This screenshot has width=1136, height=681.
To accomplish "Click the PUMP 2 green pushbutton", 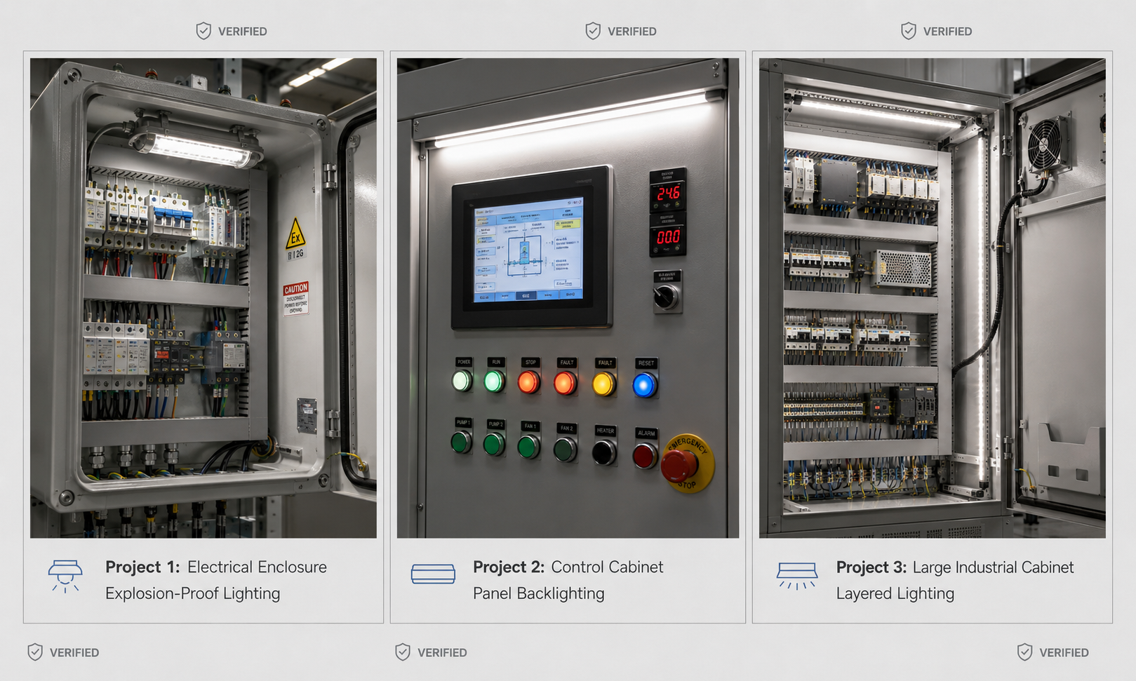I will coord(494,444).
